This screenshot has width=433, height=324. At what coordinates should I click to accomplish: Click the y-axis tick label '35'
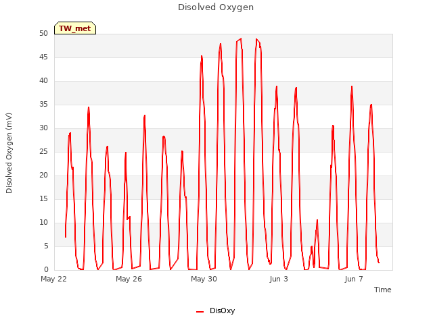[x=43, y=105]
